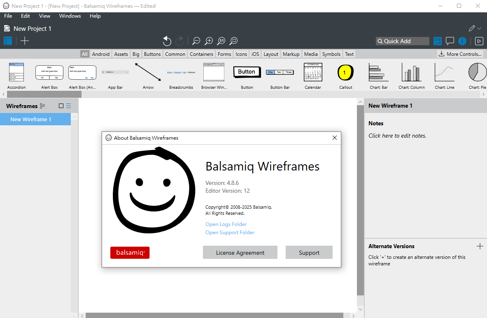Click the License Agreement button
This screenshot has width=487, height=318.
click(240, 253)
